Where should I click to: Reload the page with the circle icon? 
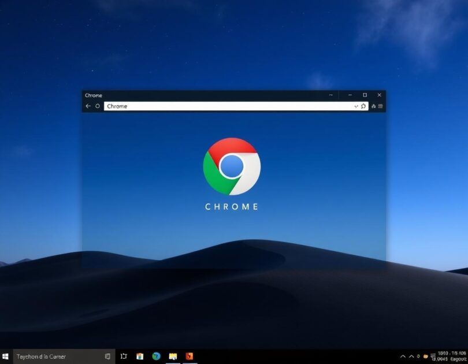click(x=98, y=106)
